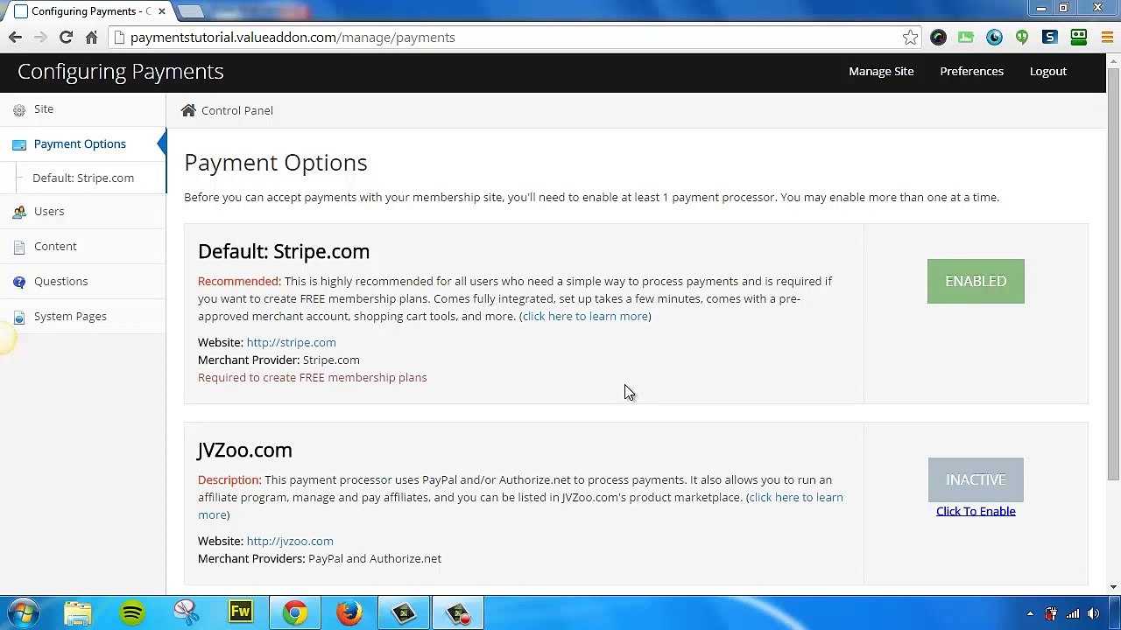Launch Adobe Fireworks from taskbar
Viewport: 1121px width, 630px height.
pos(241,612)
